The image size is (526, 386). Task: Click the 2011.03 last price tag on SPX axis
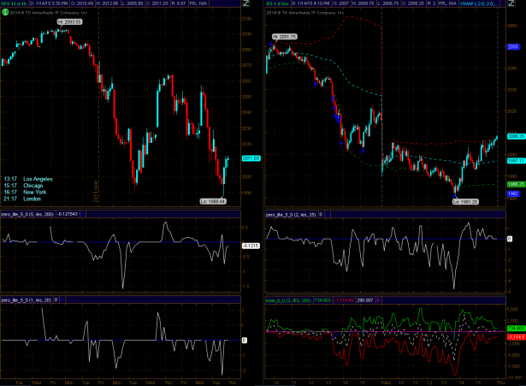(251, 158)
